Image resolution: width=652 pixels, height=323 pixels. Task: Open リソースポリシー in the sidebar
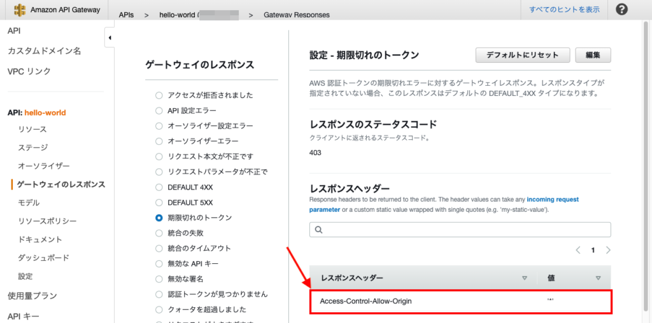(47, 221)
